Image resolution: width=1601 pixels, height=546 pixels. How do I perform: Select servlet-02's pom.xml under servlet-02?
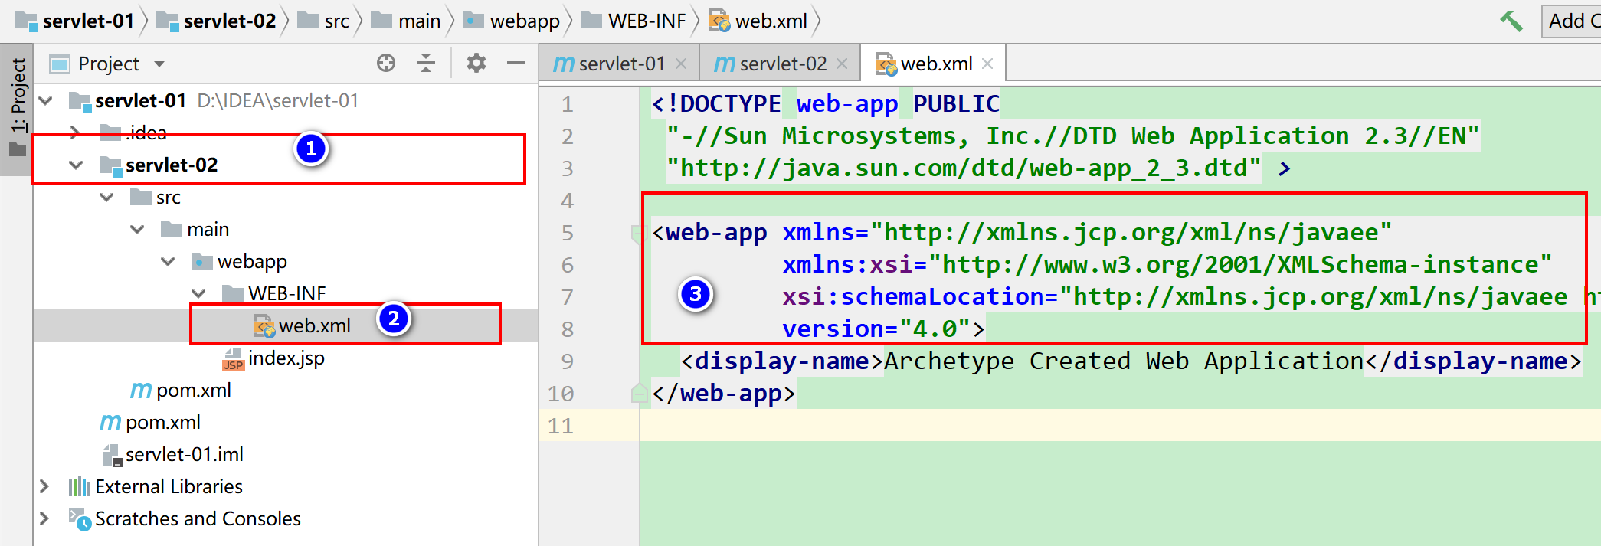tap(193, 390)
